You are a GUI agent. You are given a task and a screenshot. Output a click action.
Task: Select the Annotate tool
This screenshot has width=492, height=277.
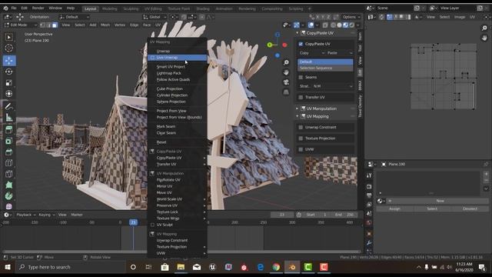point(8,106)
